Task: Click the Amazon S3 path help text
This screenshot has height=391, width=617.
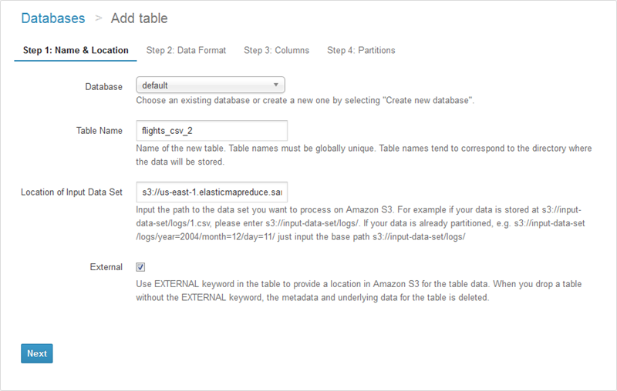Action: point(359,223)
